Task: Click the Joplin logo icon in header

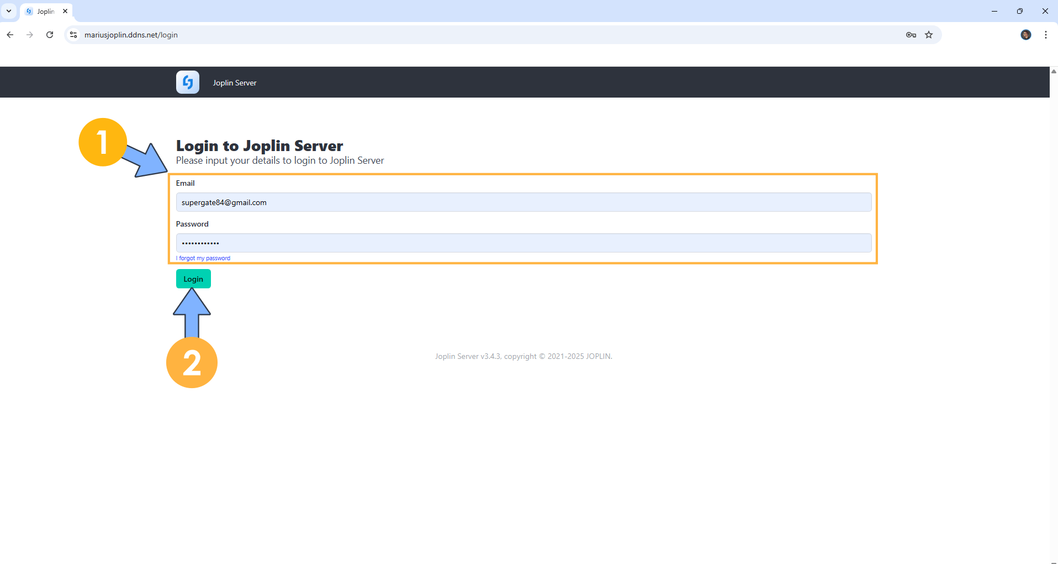Action: (188, 82)
